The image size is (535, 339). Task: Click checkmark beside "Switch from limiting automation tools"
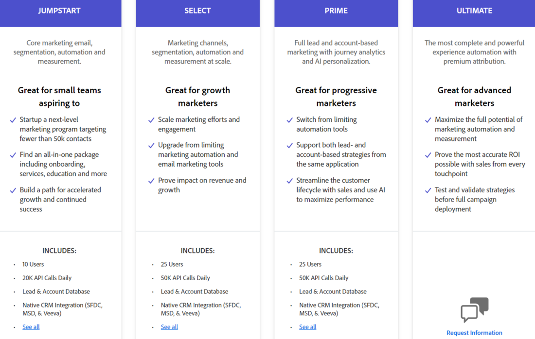pos(289,119)
